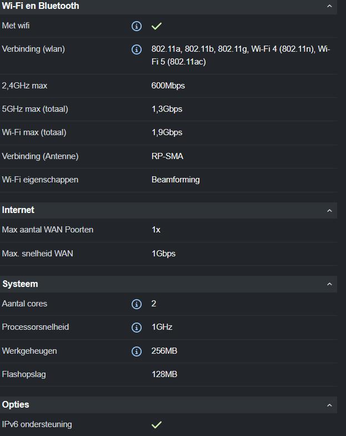Click the Opties section heading
The height and width of the screenshot is (436, 346).
tap(16, 405)
